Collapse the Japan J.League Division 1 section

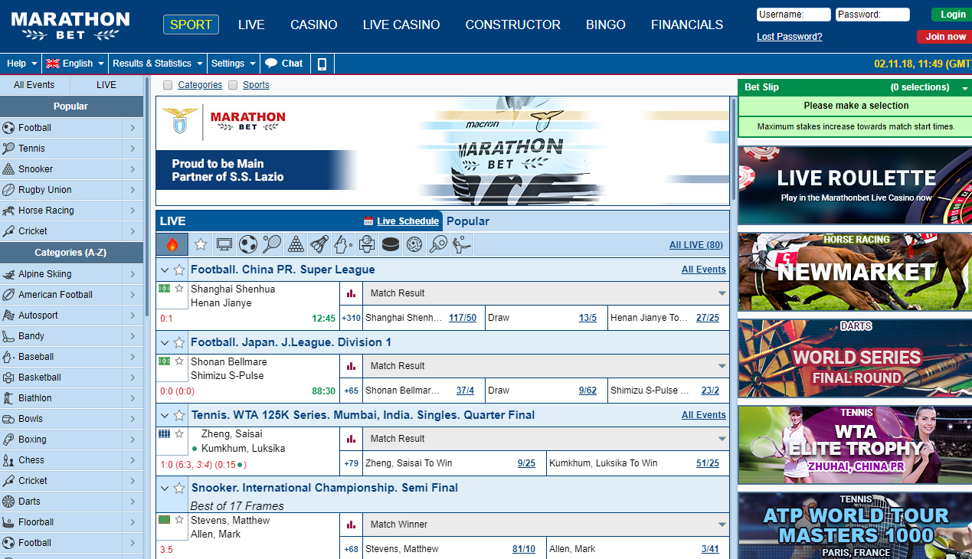[x=165, y=342]
